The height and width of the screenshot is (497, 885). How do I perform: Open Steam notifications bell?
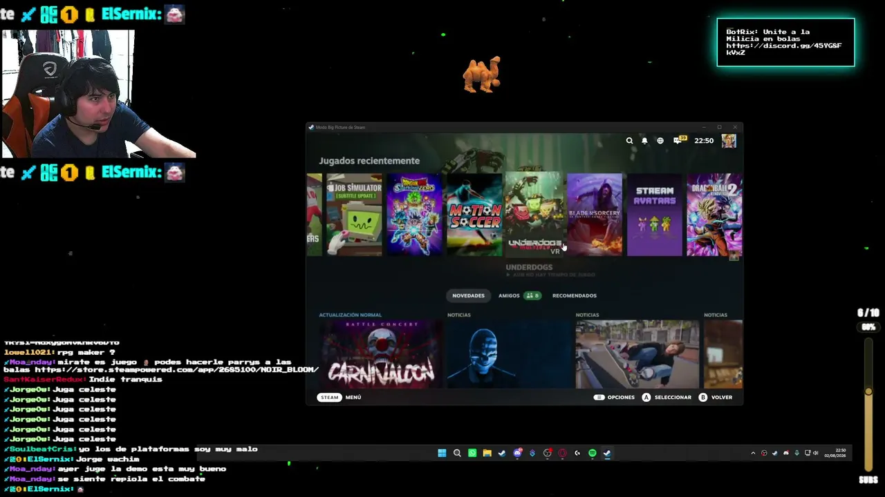(644, 141)
